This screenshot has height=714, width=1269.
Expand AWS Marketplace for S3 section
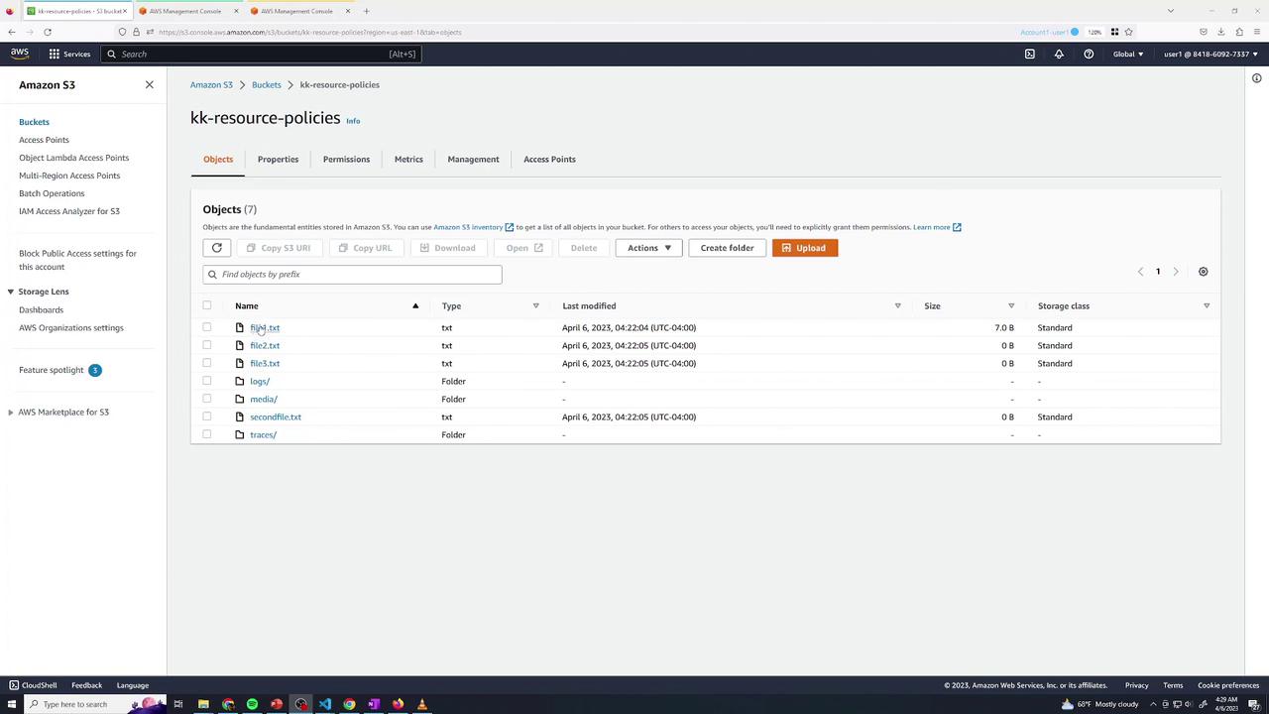point(11,413)
